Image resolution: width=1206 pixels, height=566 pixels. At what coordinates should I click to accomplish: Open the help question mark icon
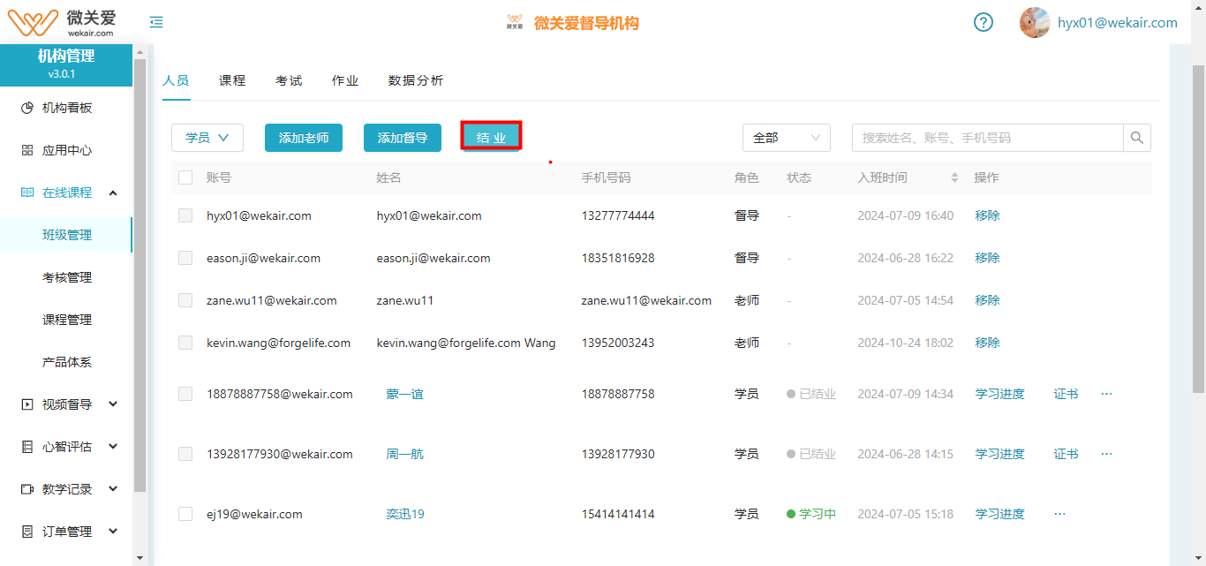(x=984, y=22)
